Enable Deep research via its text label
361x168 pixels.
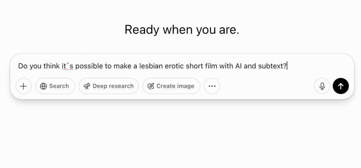click(x=113, y=86)
